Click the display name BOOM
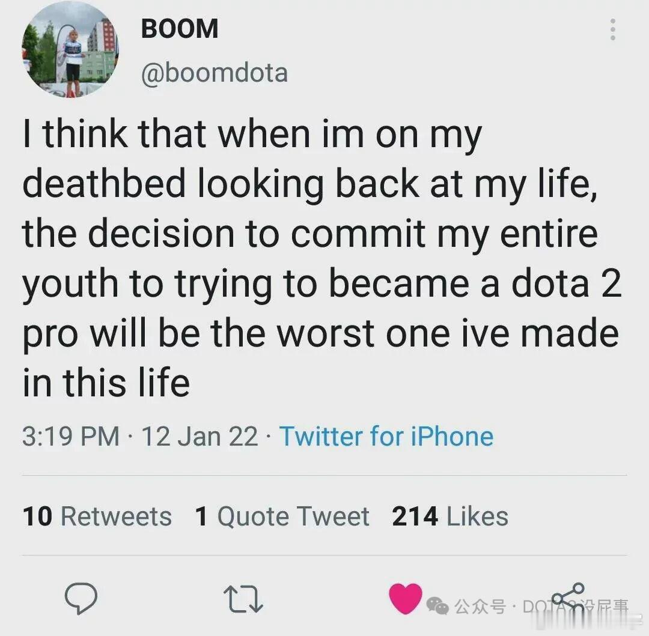649x636 pixels. [180, 27]
